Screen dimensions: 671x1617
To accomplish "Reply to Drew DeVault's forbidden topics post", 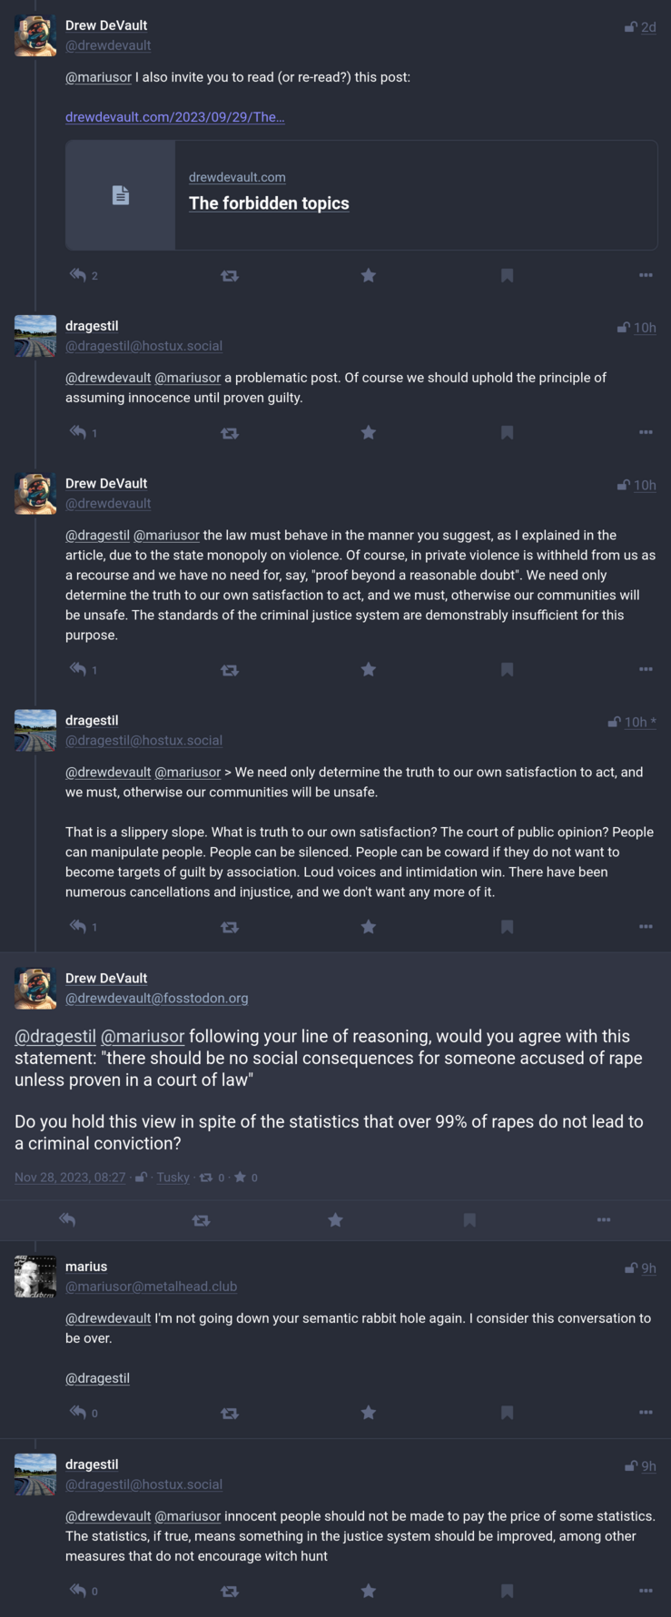I will [78, 275].
